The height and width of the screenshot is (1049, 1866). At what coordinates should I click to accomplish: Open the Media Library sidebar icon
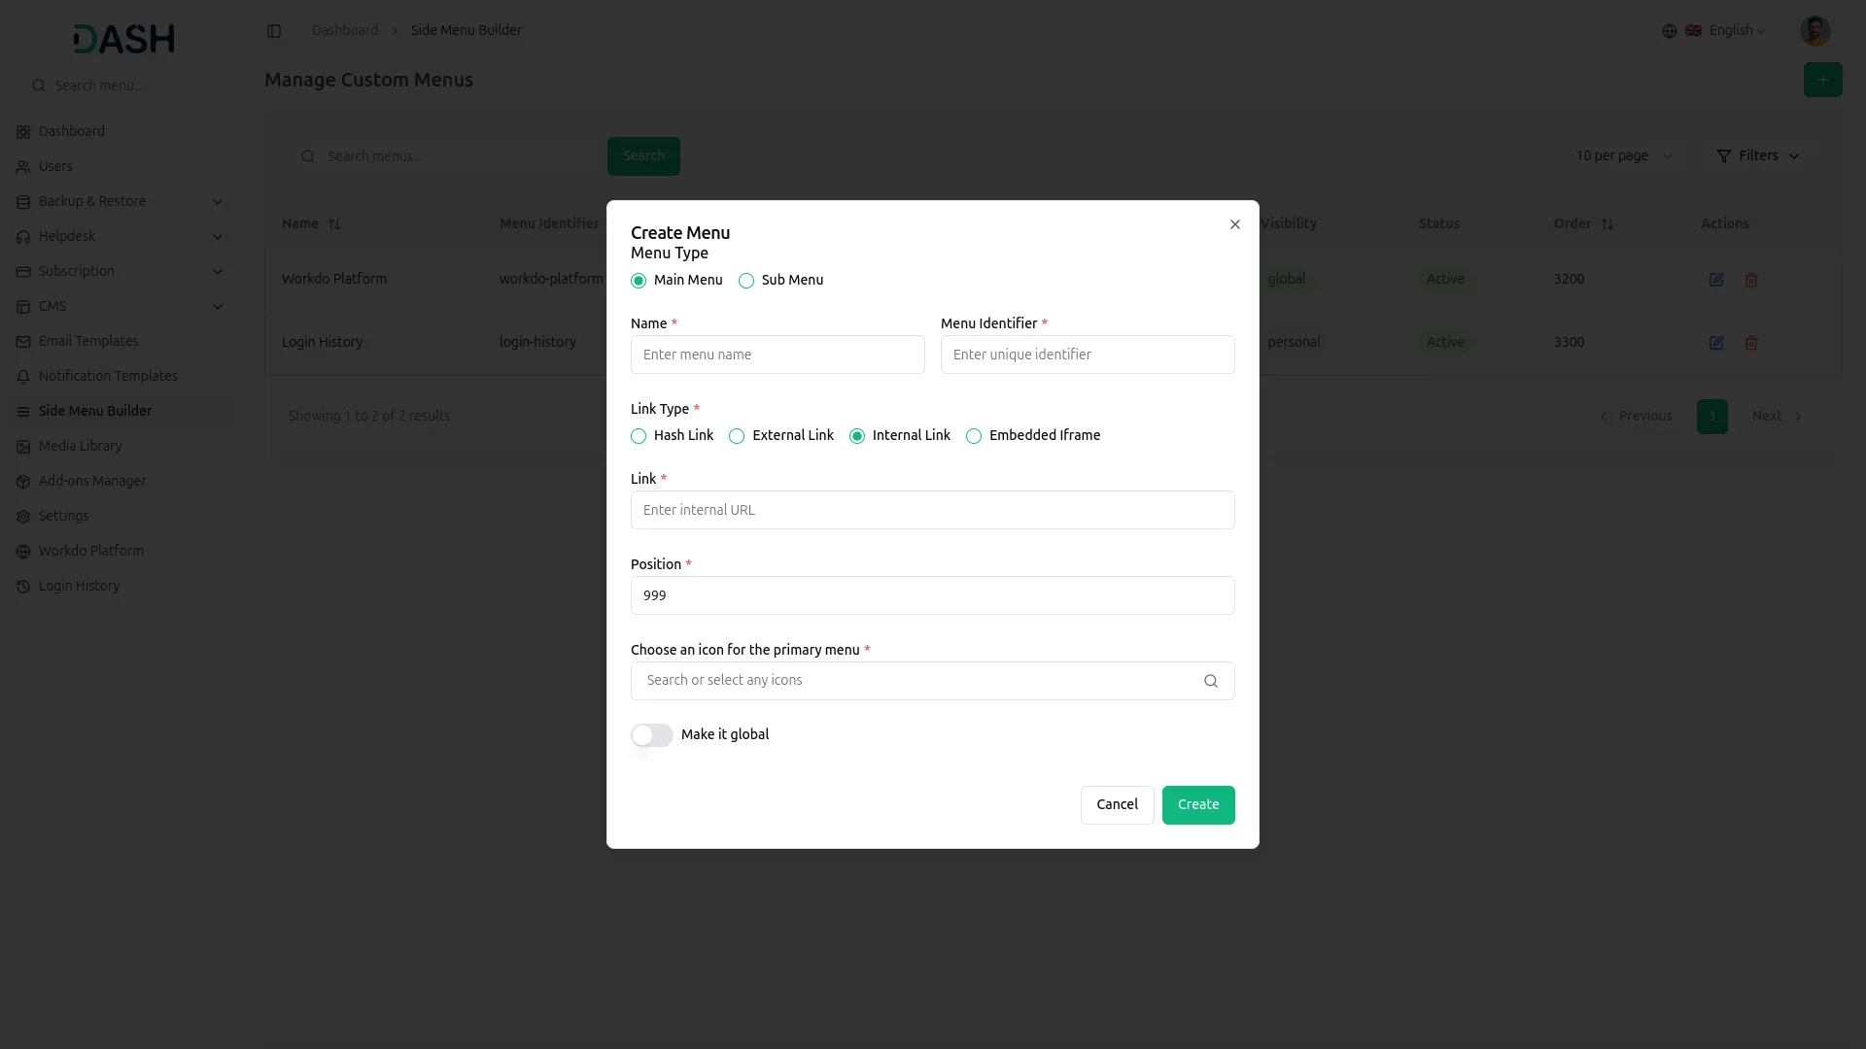pos(23,446)
